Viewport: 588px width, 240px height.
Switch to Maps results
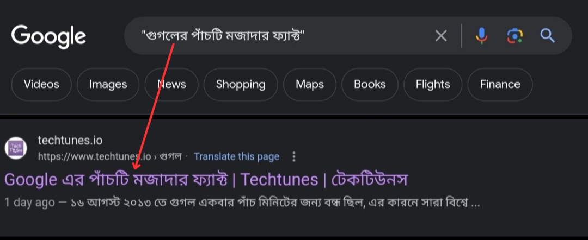(310, 84)
